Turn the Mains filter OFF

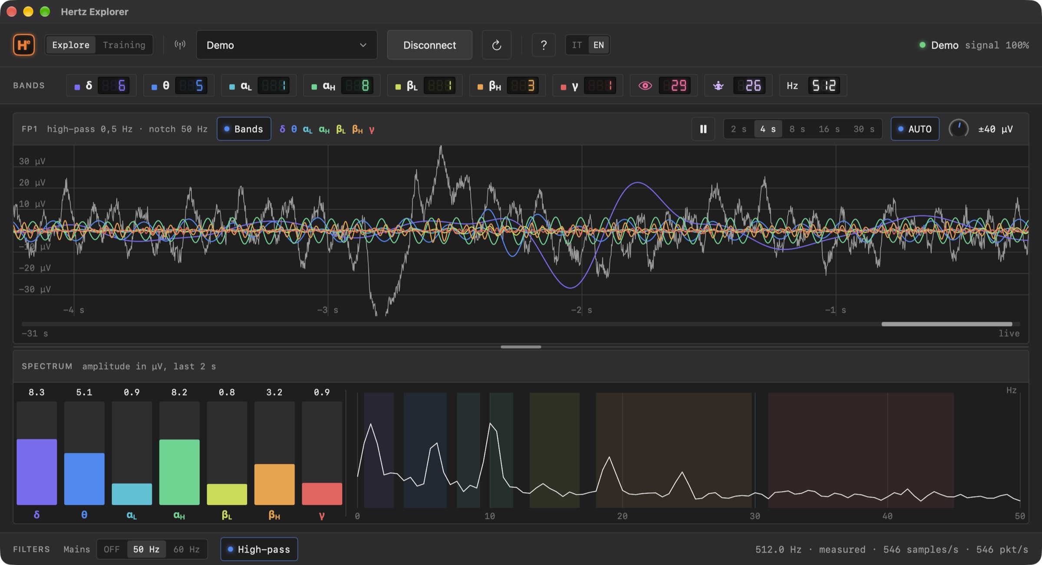pos(112,549)
